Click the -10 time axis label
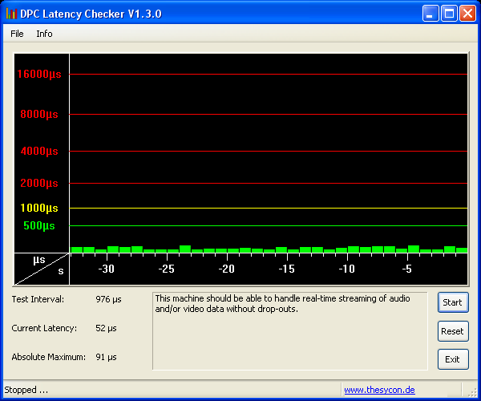The height and width of the screenshot is (401, 481). tap(346, 269)
